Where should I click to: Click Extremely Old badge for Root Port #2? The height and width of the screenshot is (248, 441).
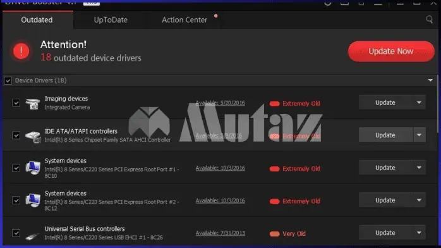[x=294, y=201]
